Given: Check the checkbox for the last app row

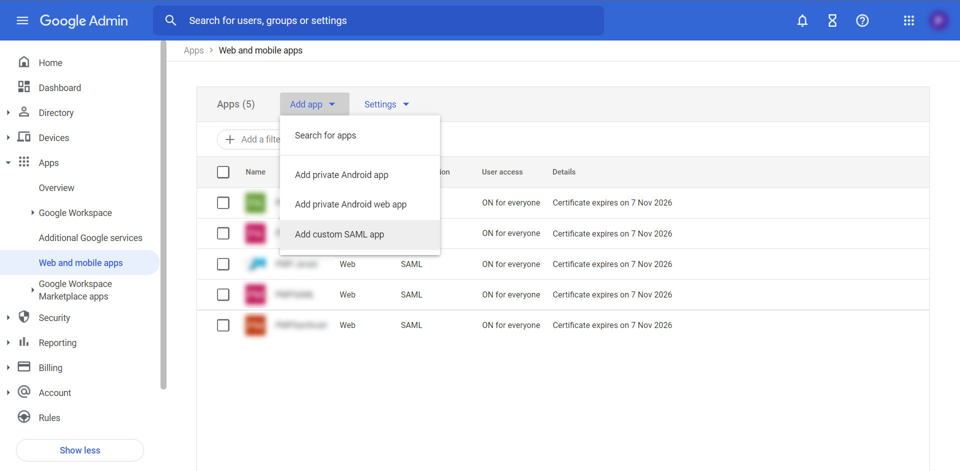Looking at the screenshot, I should (x=223, y=325).
